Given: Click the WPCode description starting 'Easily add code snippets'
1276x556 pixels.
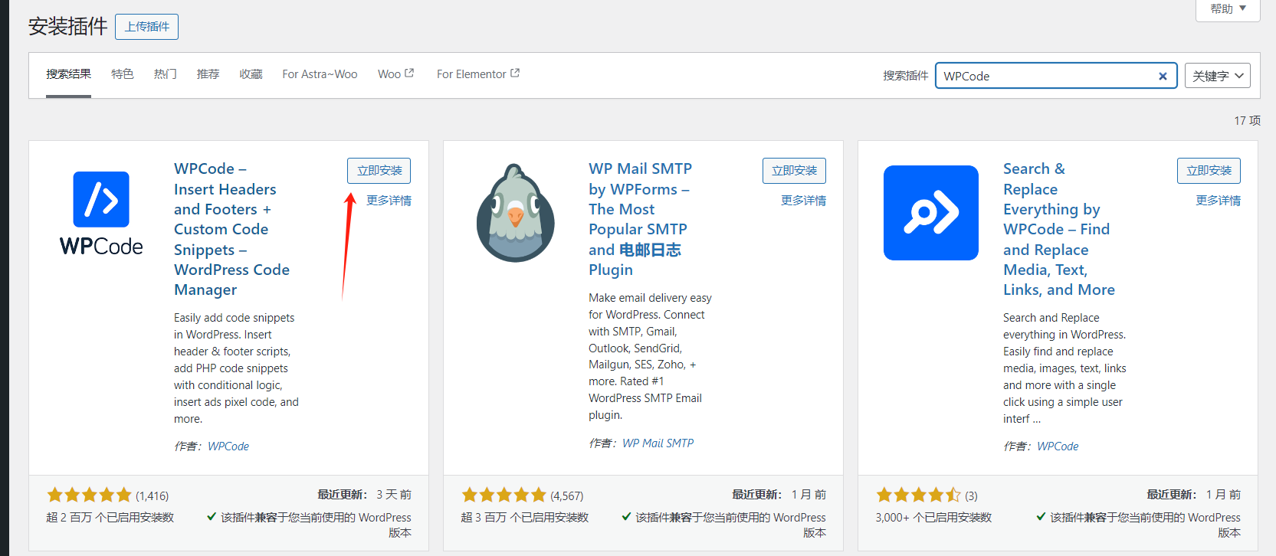Looking at the screenshot, I should click(x=236, y=368).
